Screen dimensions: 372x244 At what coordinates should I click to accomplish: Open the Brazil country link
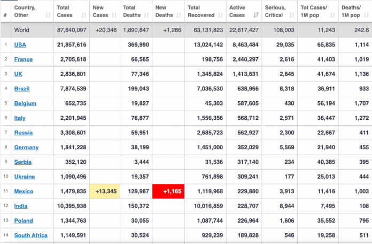click(x=22, y=89)
